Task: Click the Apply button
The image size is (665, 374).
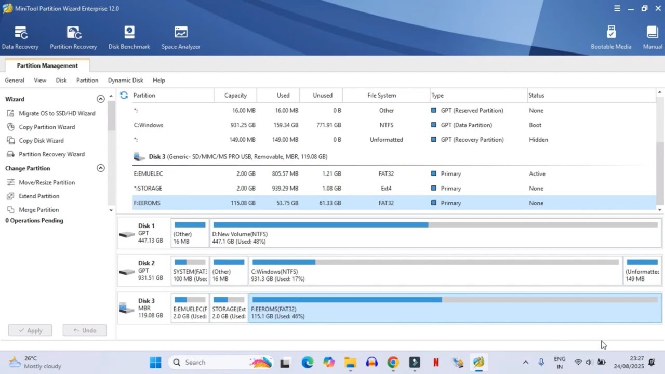Action: 30,330
